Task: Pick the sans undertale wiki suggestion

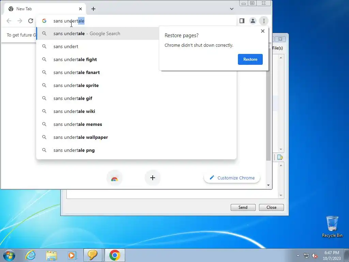Action: pos(136,111)
